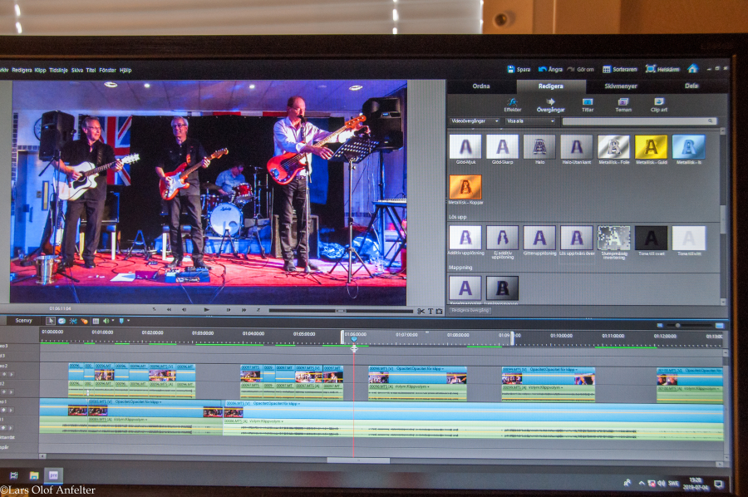Show the Effekter panel
748x497 pixels.
(513, 105)
